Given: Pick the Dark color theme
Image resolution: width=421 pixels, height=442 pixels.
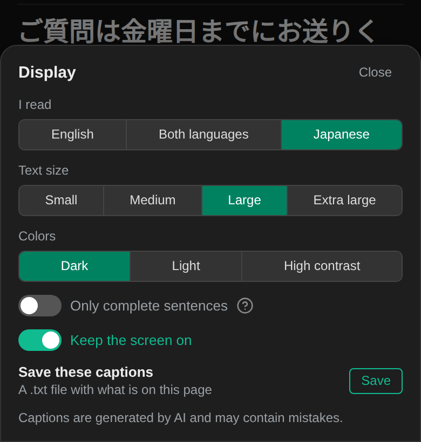Looking at the screenshot, I should [x=74, y=266].
